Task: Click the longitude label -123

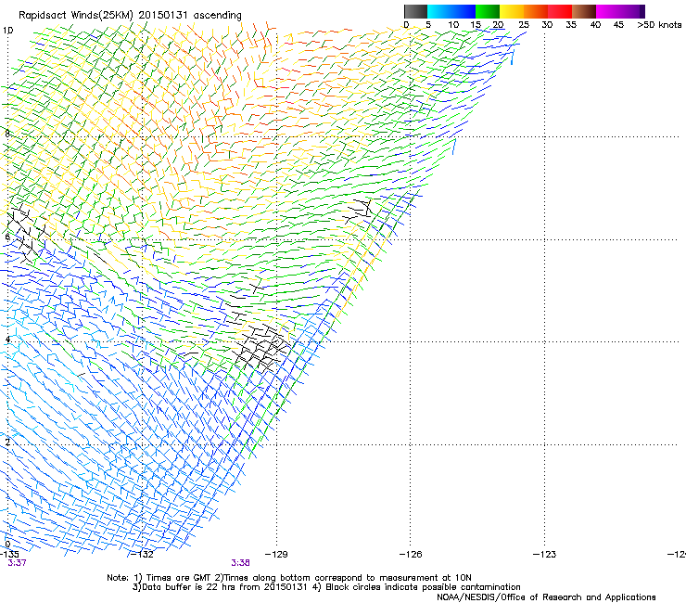Action: click(545, 555)
